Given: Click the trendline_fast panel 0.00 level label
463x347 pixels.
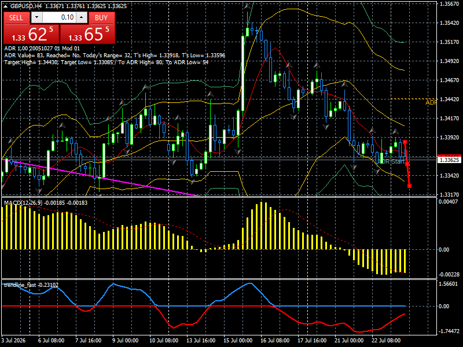Looking at the screenshot, I should (x=444, y=307).
